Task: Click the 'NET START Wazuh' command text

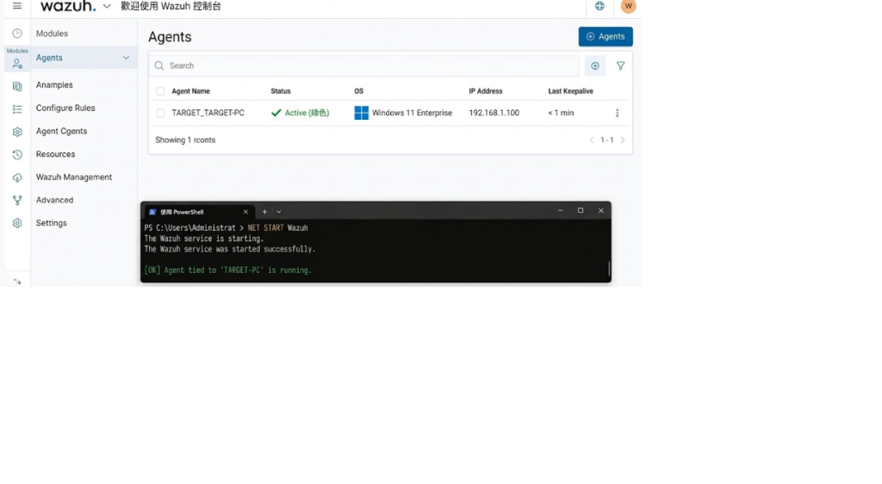Action: 278,228
